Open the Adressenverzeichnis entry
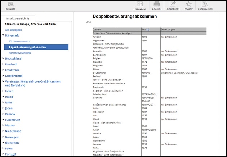Image resolution: width=227 pixels, height=157 pixels. point(20,53)
